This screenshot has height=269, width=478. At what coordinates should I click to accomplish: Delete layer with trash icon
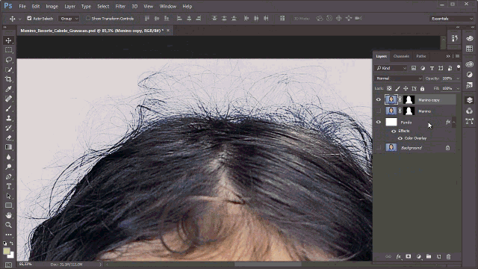pos(448,257)
